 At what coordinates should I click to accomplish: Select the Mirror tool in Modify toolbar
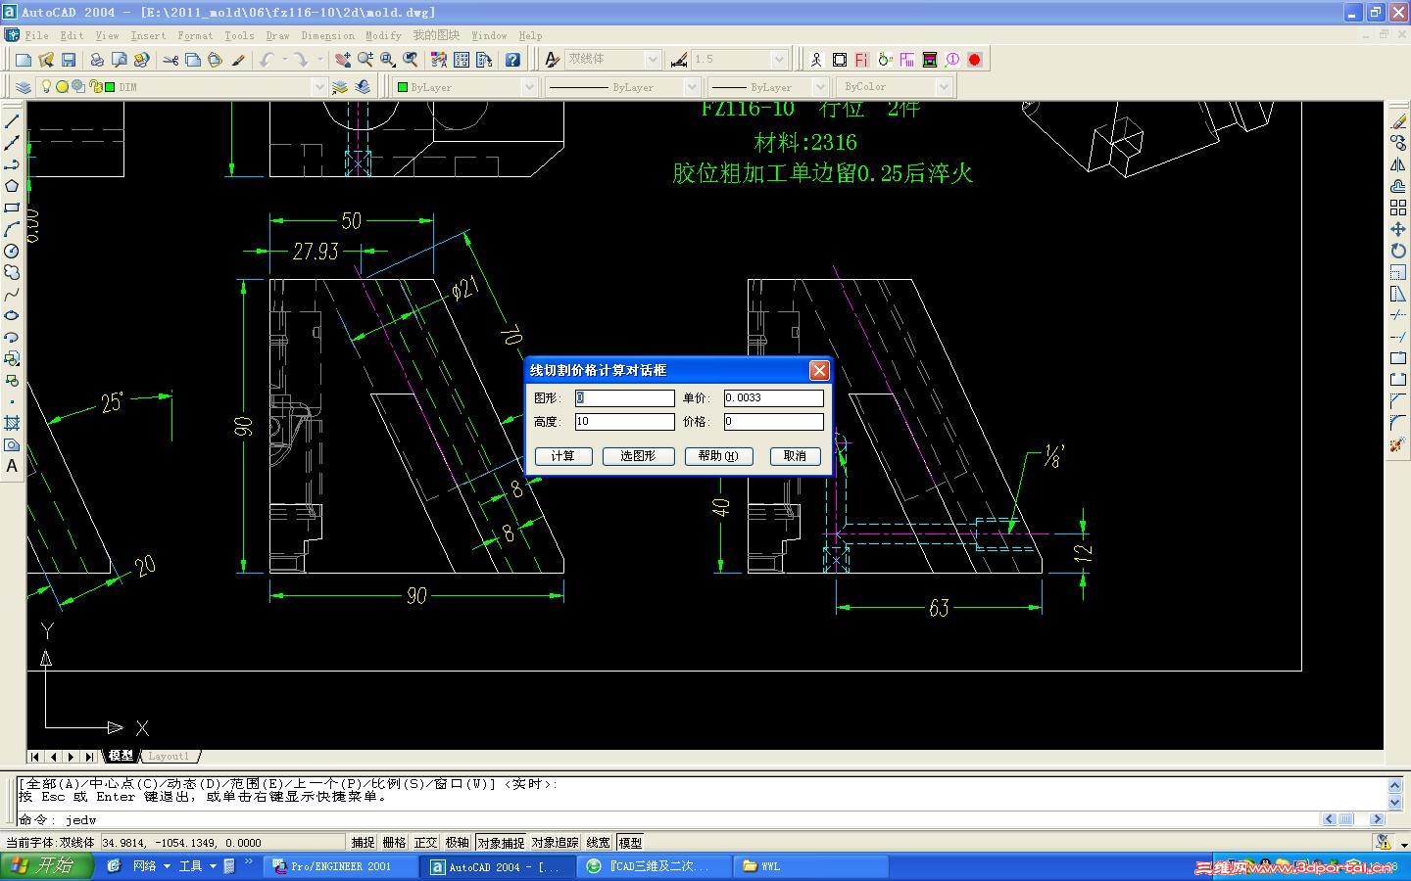tap(1398, 164)
